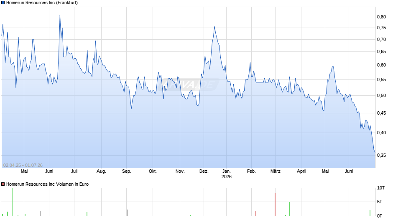Click the 0,60 price axis label
The height and width of the screenshot is (220, 393).
(x=381, y=65)
